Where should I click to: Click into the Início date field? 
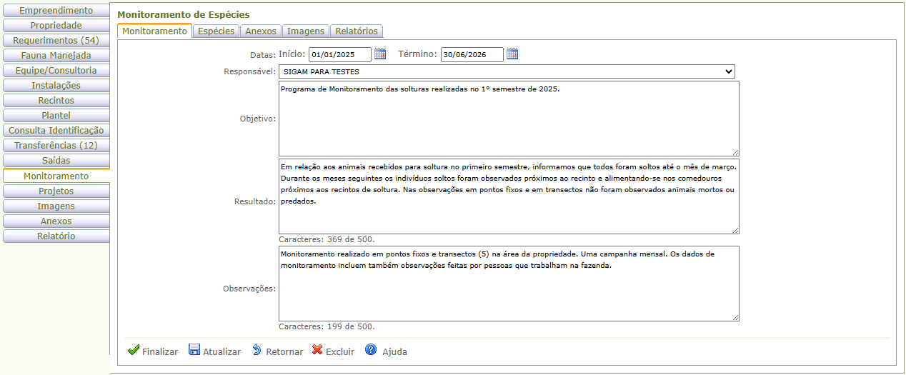coord(339,54)
